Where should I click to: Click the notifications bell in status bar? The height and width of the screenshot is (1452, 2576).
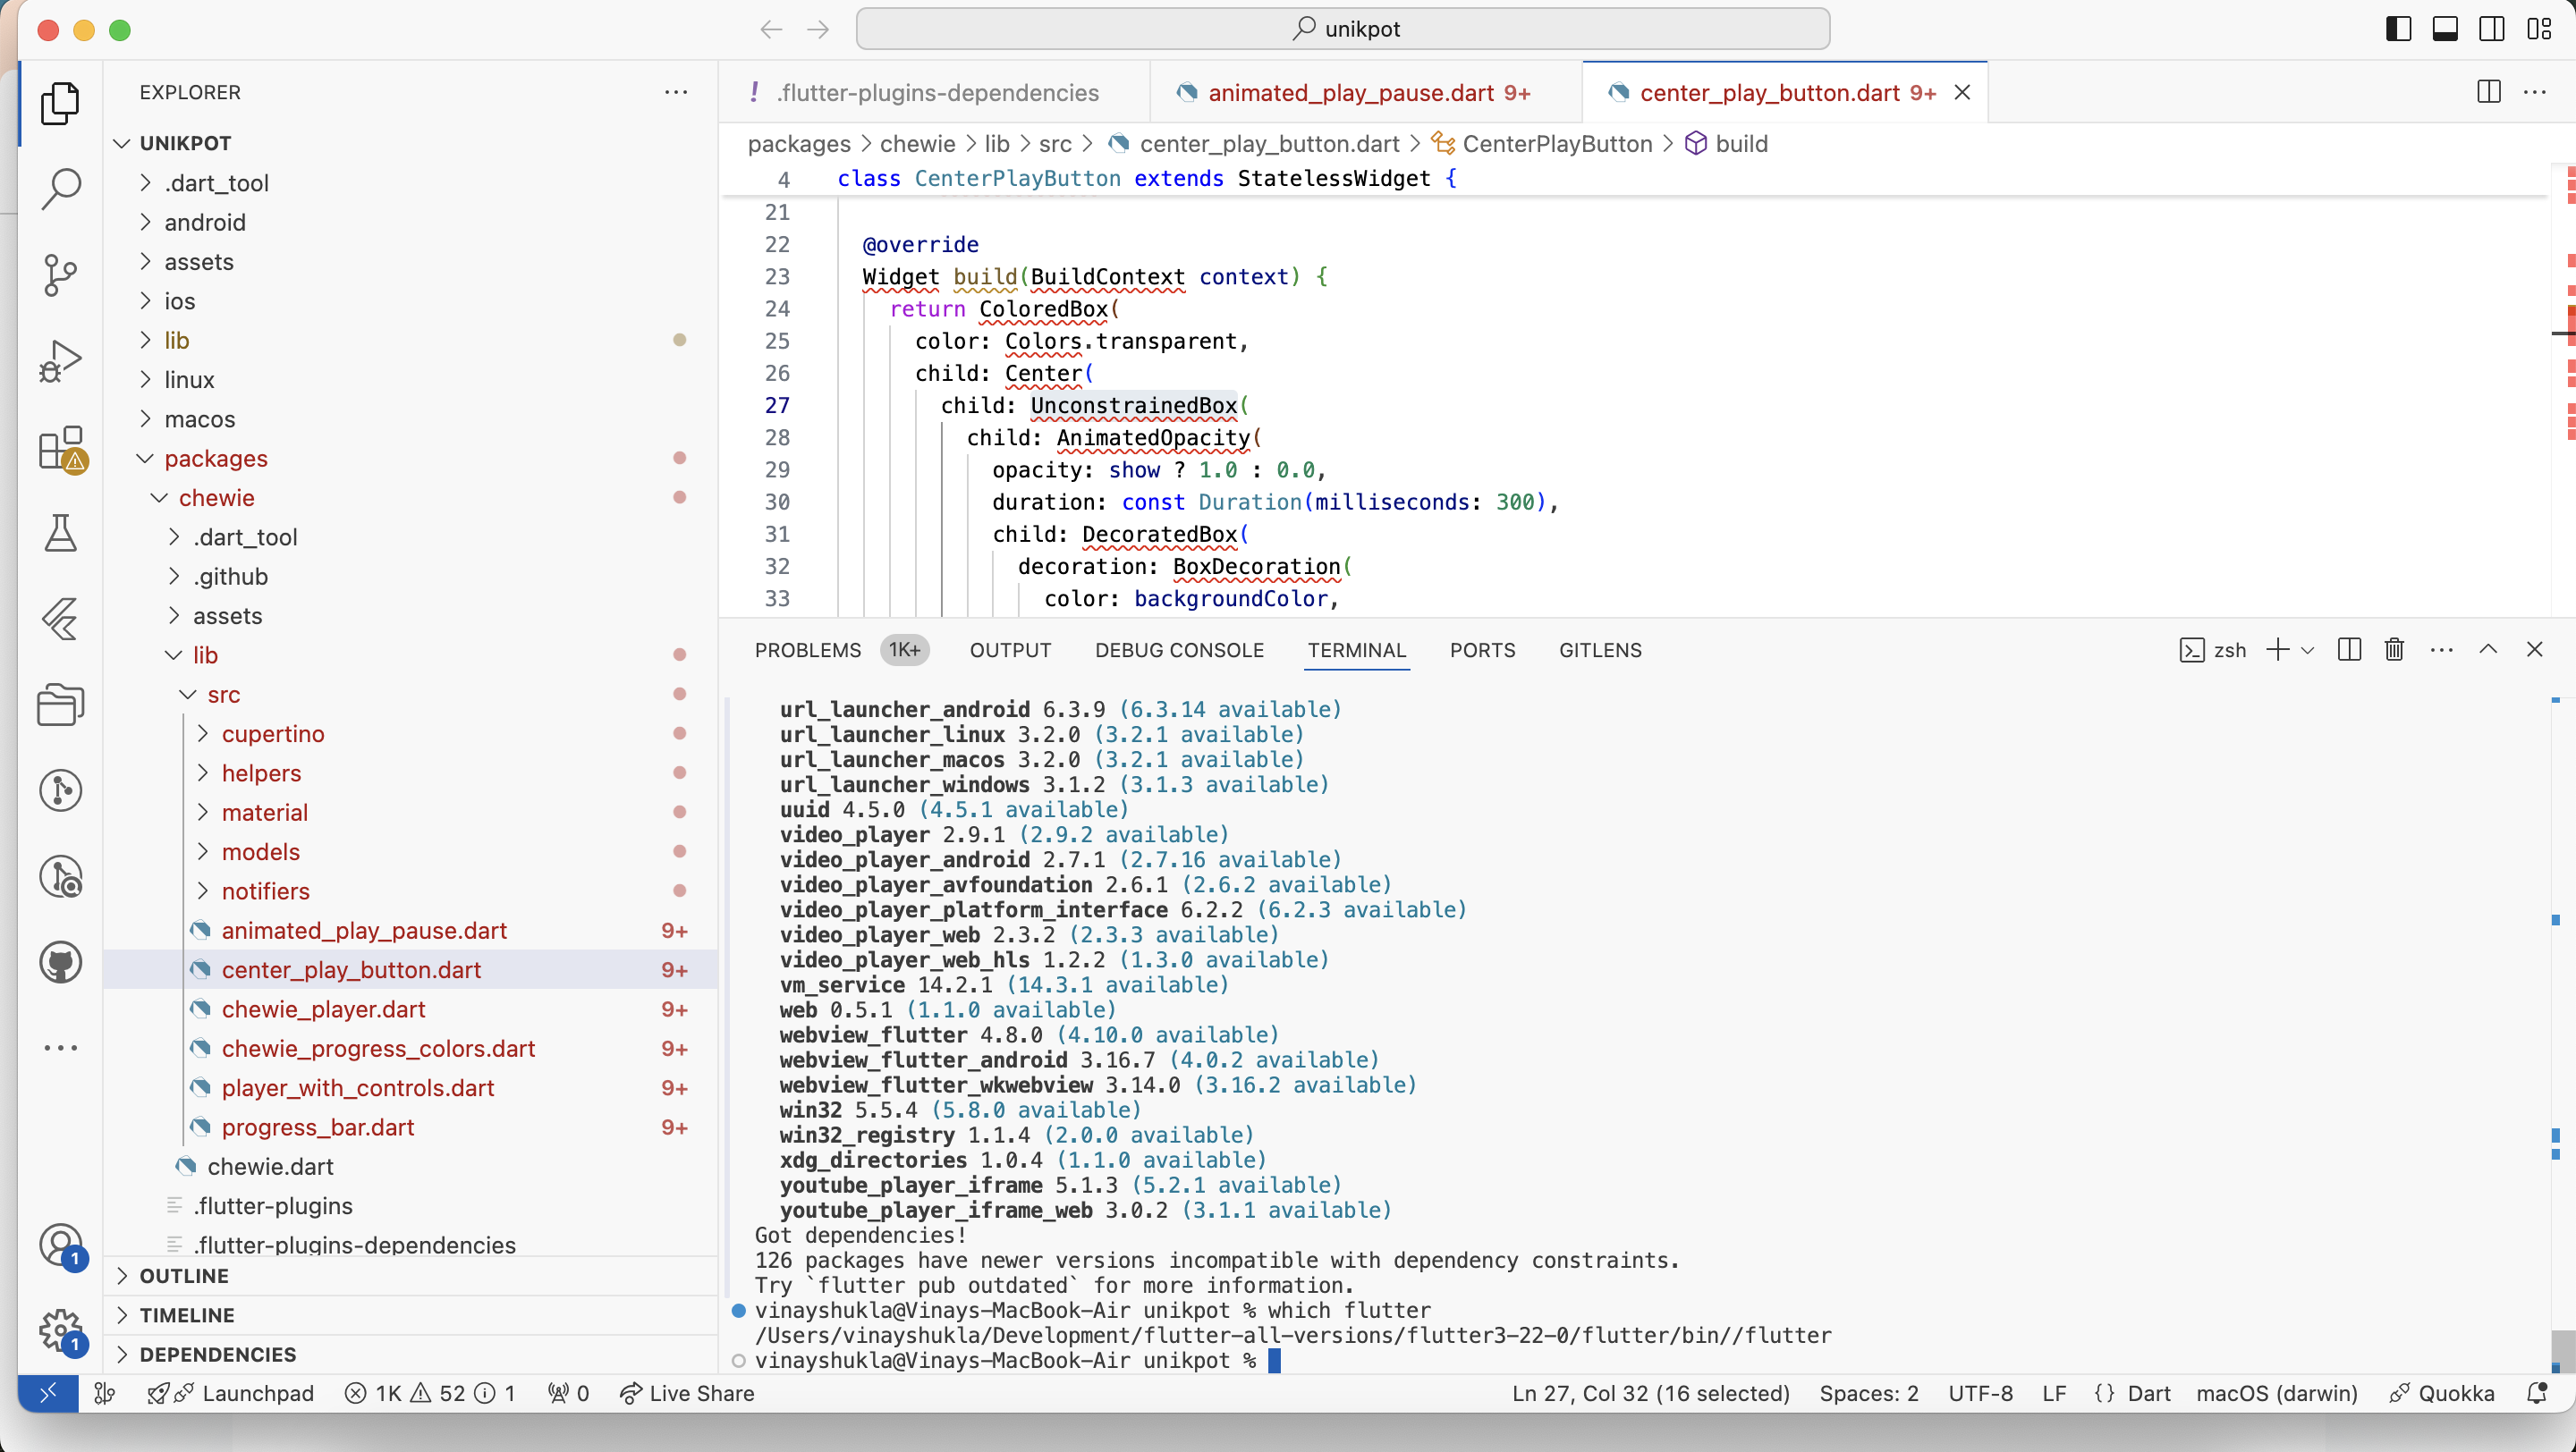[x=2537, y=1393]
